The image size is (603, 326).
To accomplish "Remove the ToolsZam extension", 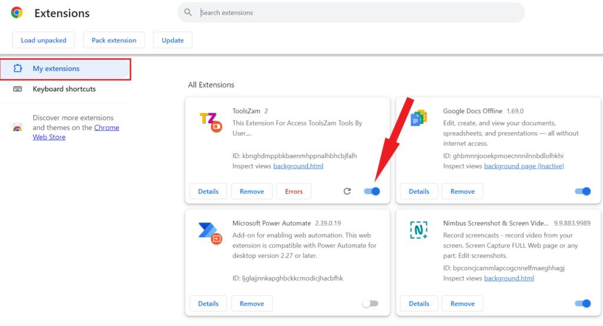I will click(x=252, y=191).
